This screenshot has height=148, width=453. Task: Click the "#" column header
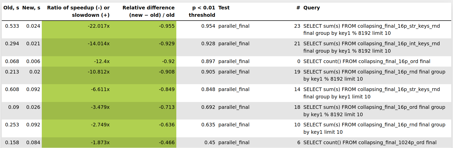(x=298, y=8)
